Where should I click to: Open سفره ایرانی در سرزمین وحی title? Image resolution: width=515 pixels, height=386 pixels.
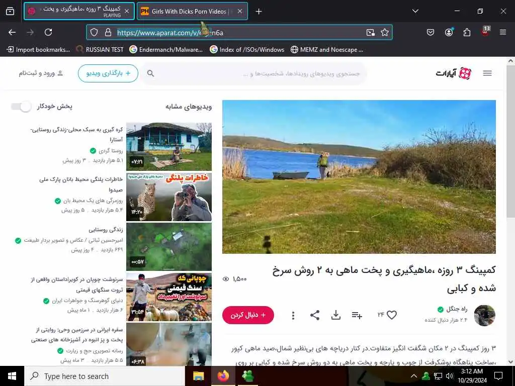click(x=77, y=334)
